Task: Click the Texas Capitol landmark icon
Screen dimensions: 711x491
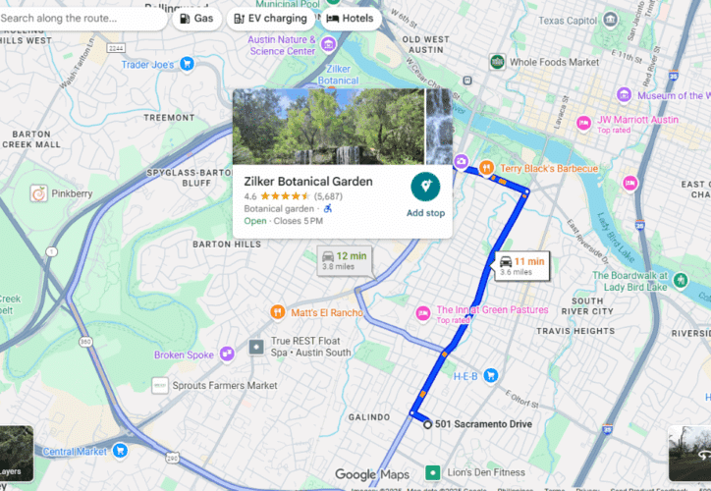Action: pyautogui.click(x=610, y=20)
